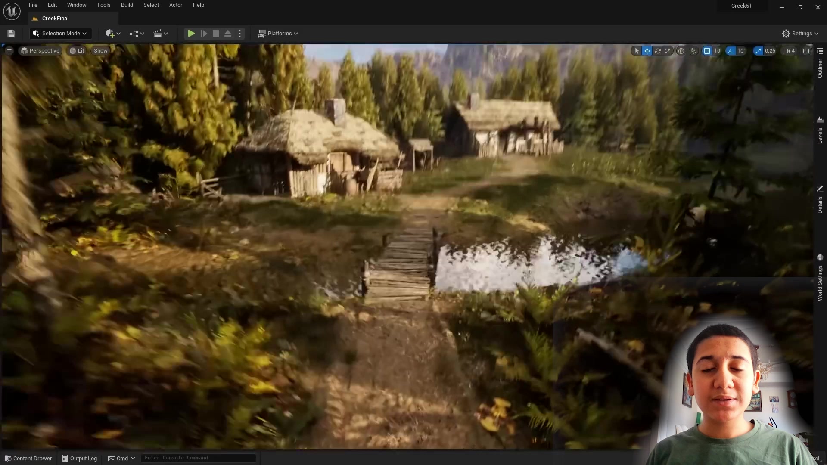Click the select objects arrow tool

(x=637, y=51)
